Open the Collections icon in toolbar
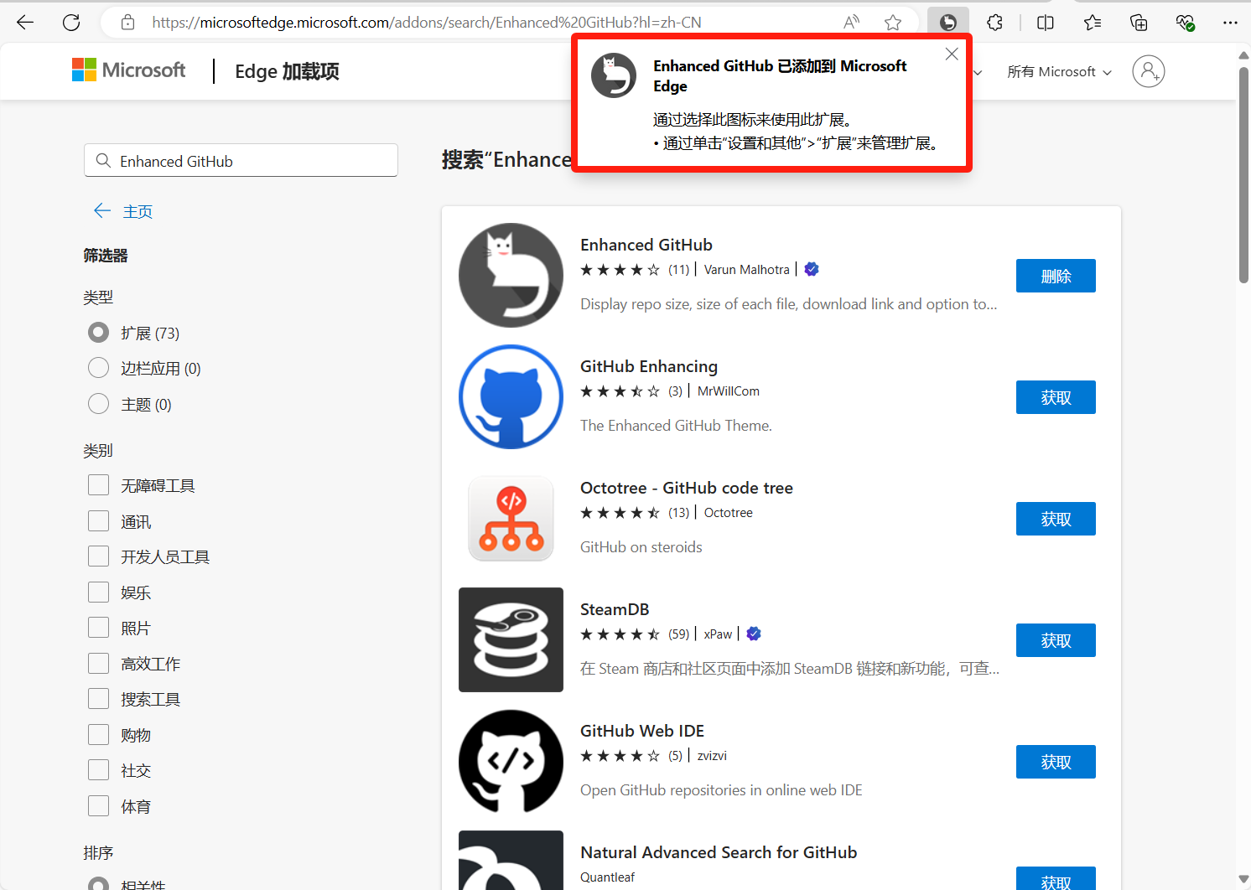This screenshot has width=1251, height=890. point(1139,23)
